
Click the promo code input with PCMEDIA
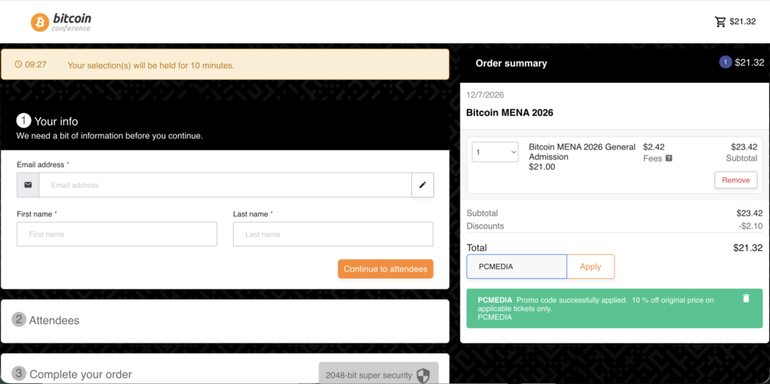(517, 267)
